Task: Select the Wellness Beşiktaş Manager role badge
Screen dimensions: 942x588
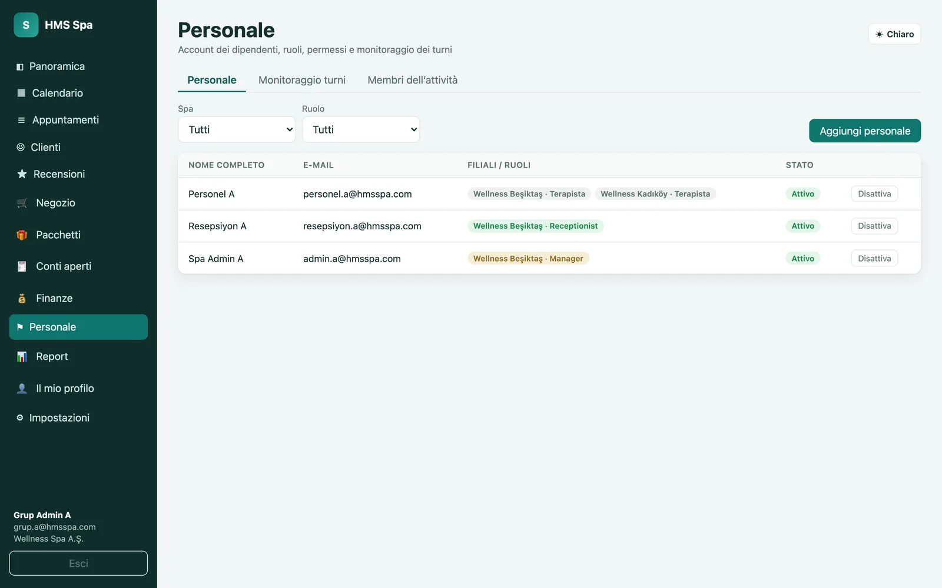Action: click(528, 258)
